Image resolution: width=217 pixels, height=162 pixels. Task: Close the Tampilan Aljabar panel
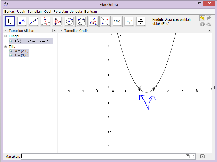[54, 31]
